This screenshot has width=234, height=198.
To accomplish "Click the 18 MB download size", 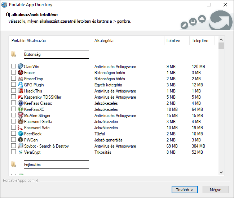I will [x=172, y=109].
